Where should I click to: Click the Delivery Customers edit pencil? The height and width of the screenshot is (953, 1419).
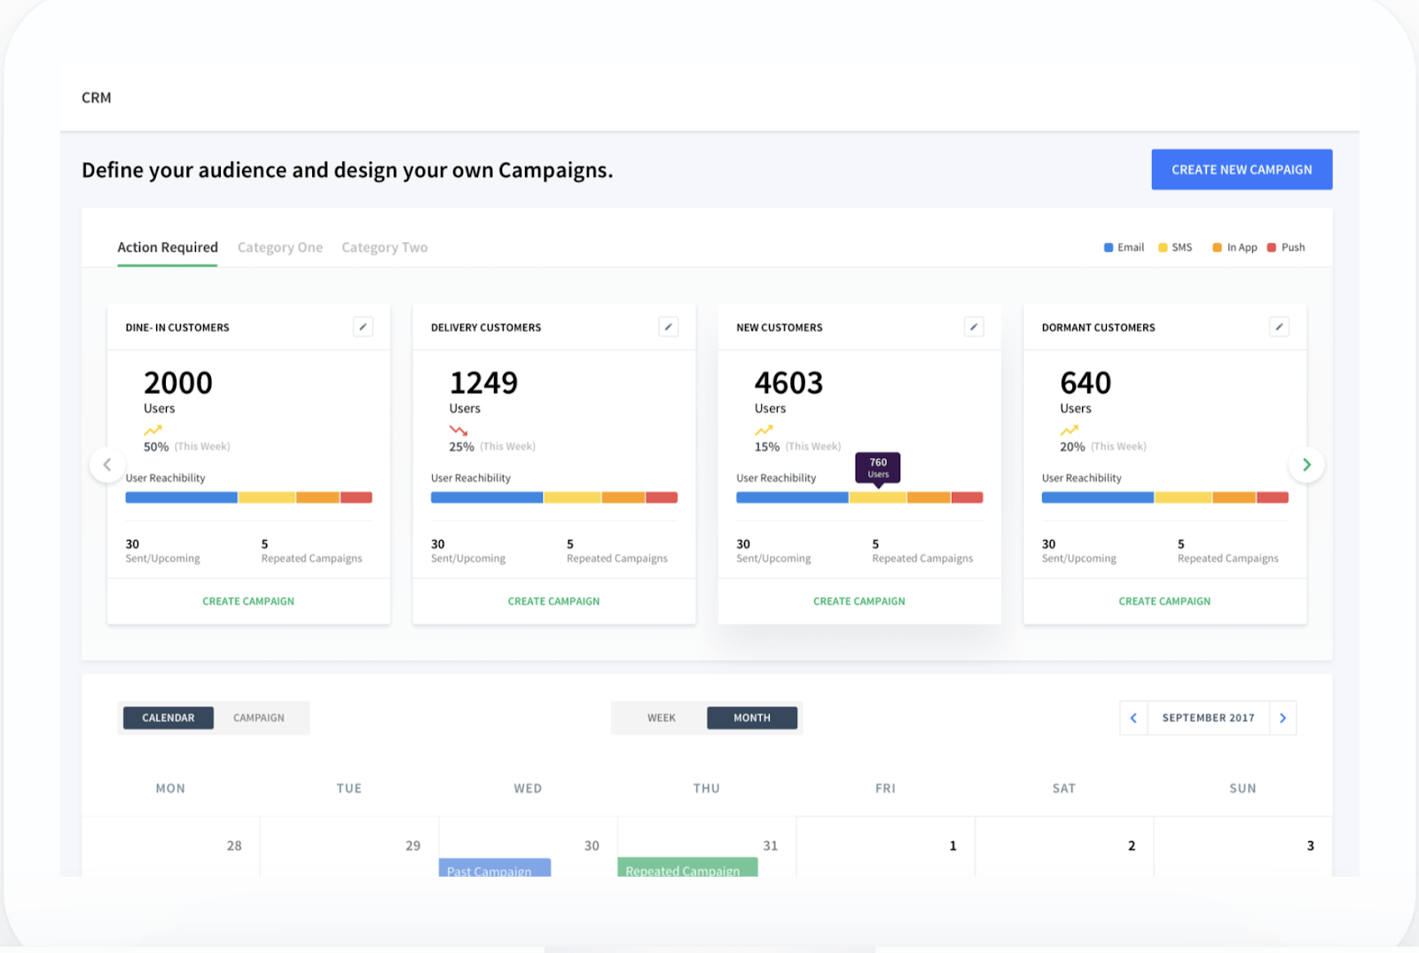[668, 327]
